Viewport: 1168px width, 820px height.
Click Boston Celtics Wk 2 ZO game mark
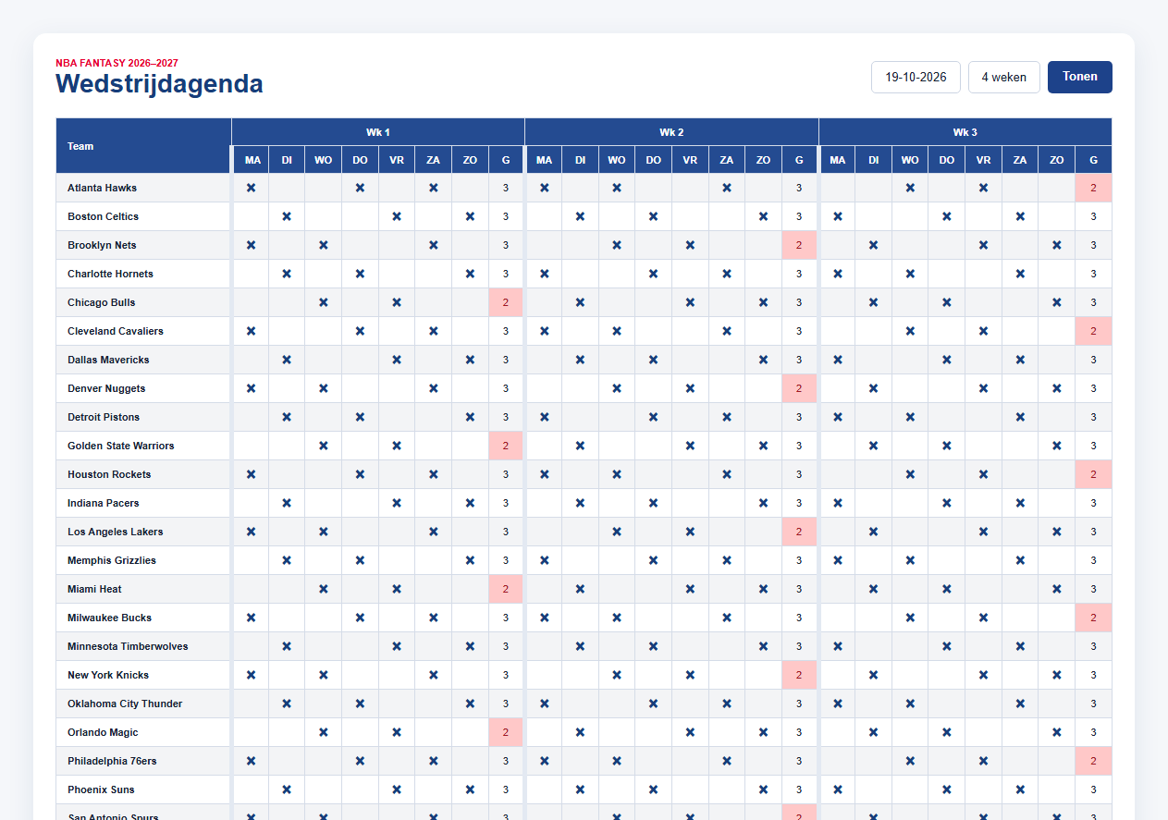tap(763, 216)
